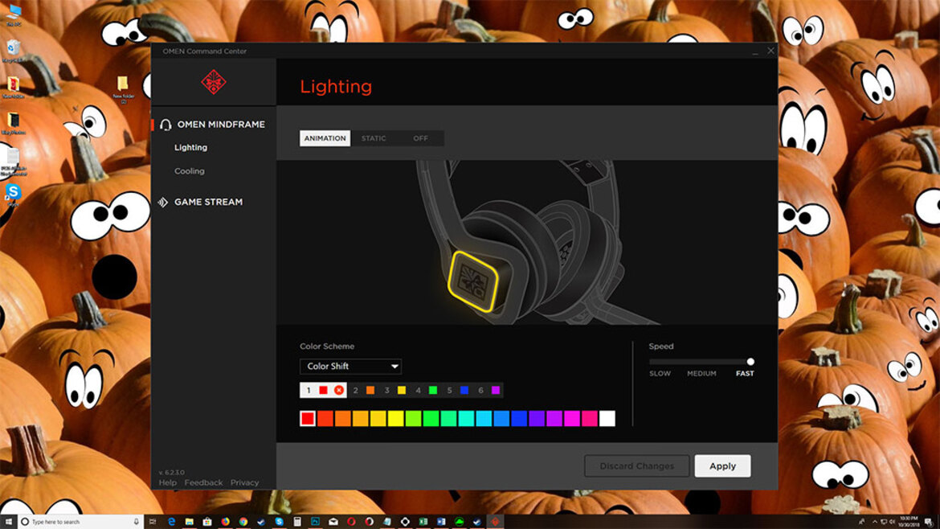Viewport: 940px width, 529px height.
Task: Select color slot 1 (red)
Action: coord(323,391)
